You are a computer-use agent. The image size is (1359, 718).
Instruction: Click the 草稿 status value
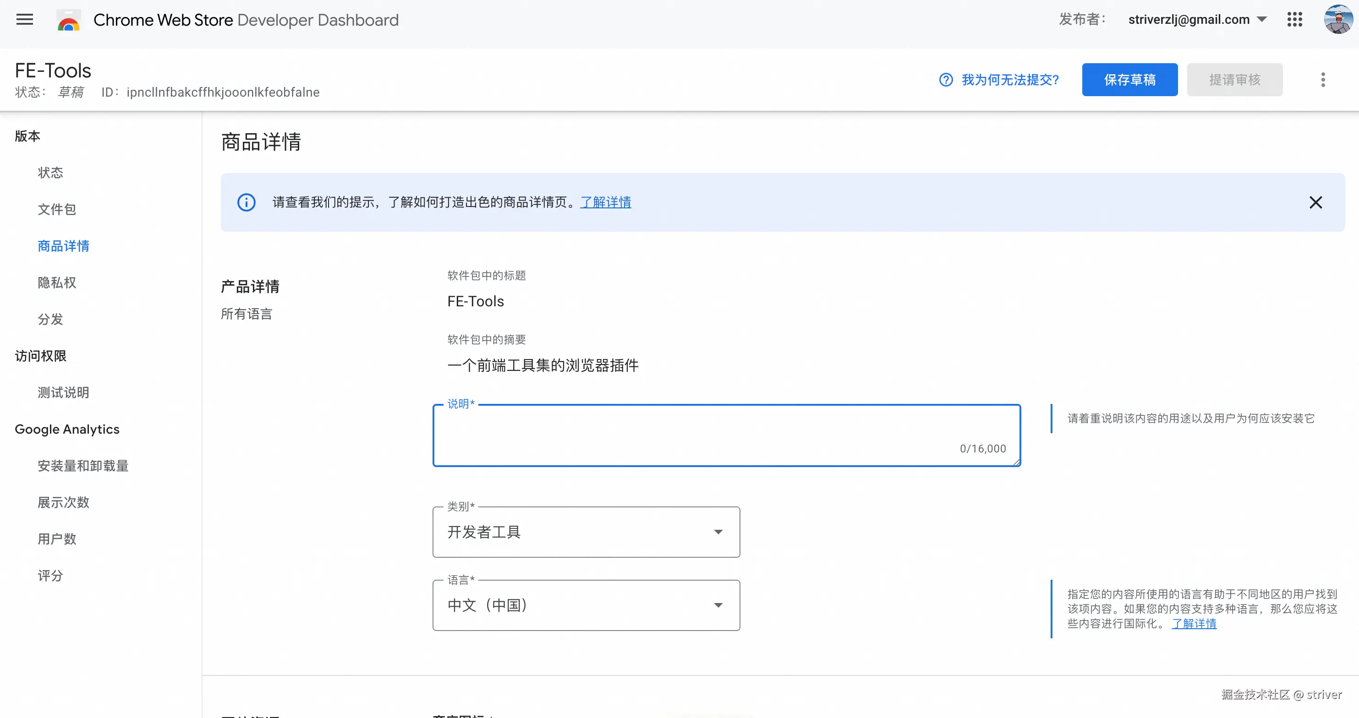point(70,92)
